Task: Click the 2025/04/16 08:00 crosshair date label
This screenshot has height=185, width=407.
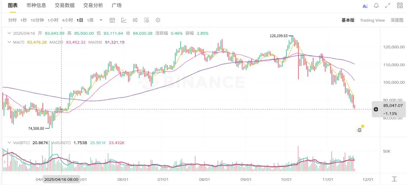Action: pos(61,180)
